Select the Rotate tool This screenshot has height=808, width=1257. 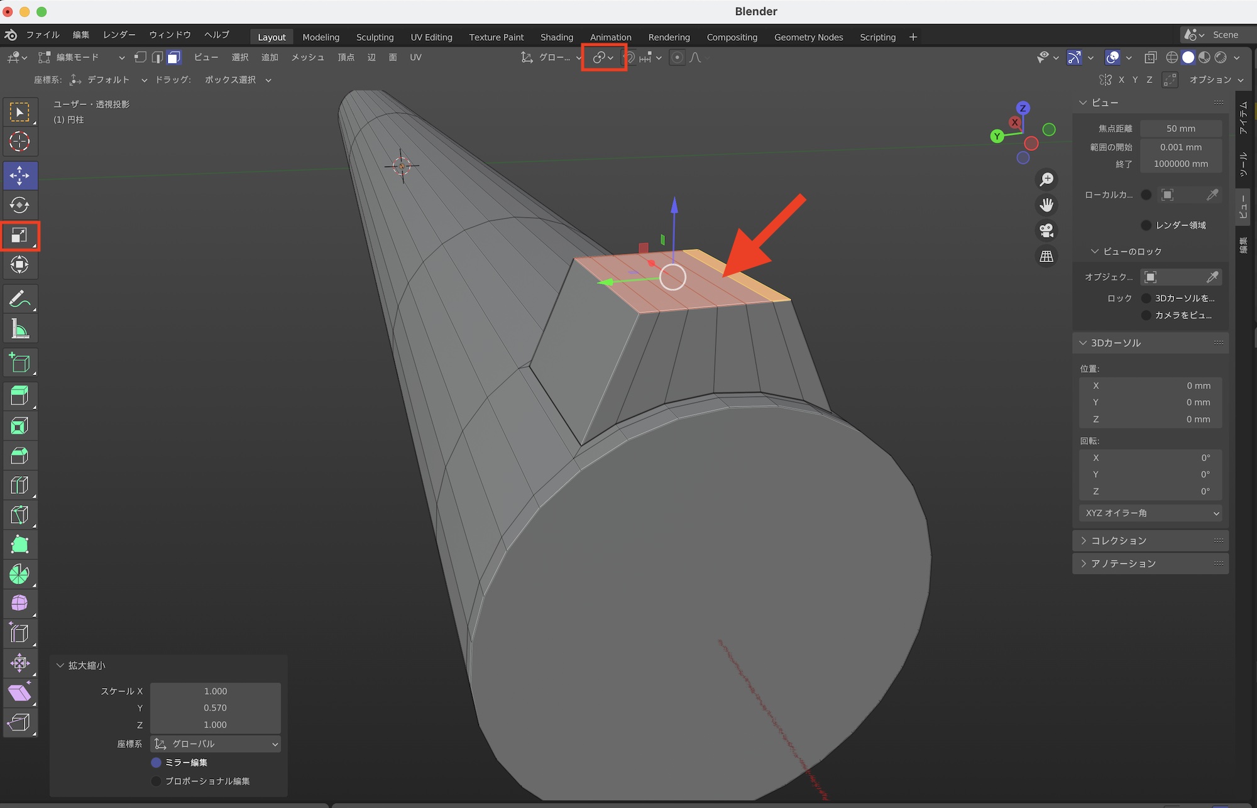click(x=19, y=205)
